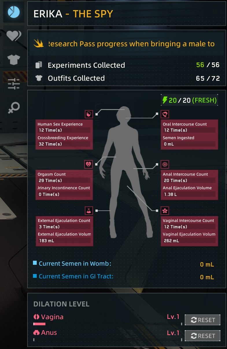Reset the first dilation level
The image size is (227, 349).
pos(202,320)
